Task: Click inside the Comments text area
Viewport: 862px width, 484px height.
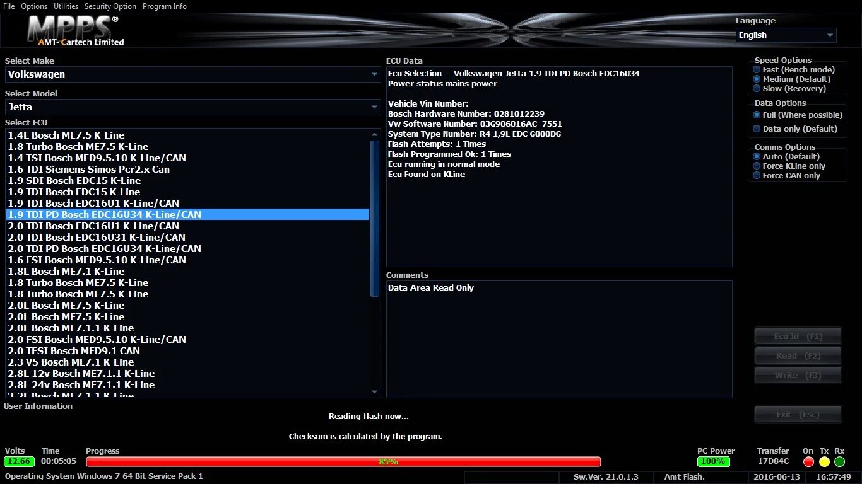Action: pos(559,339)
